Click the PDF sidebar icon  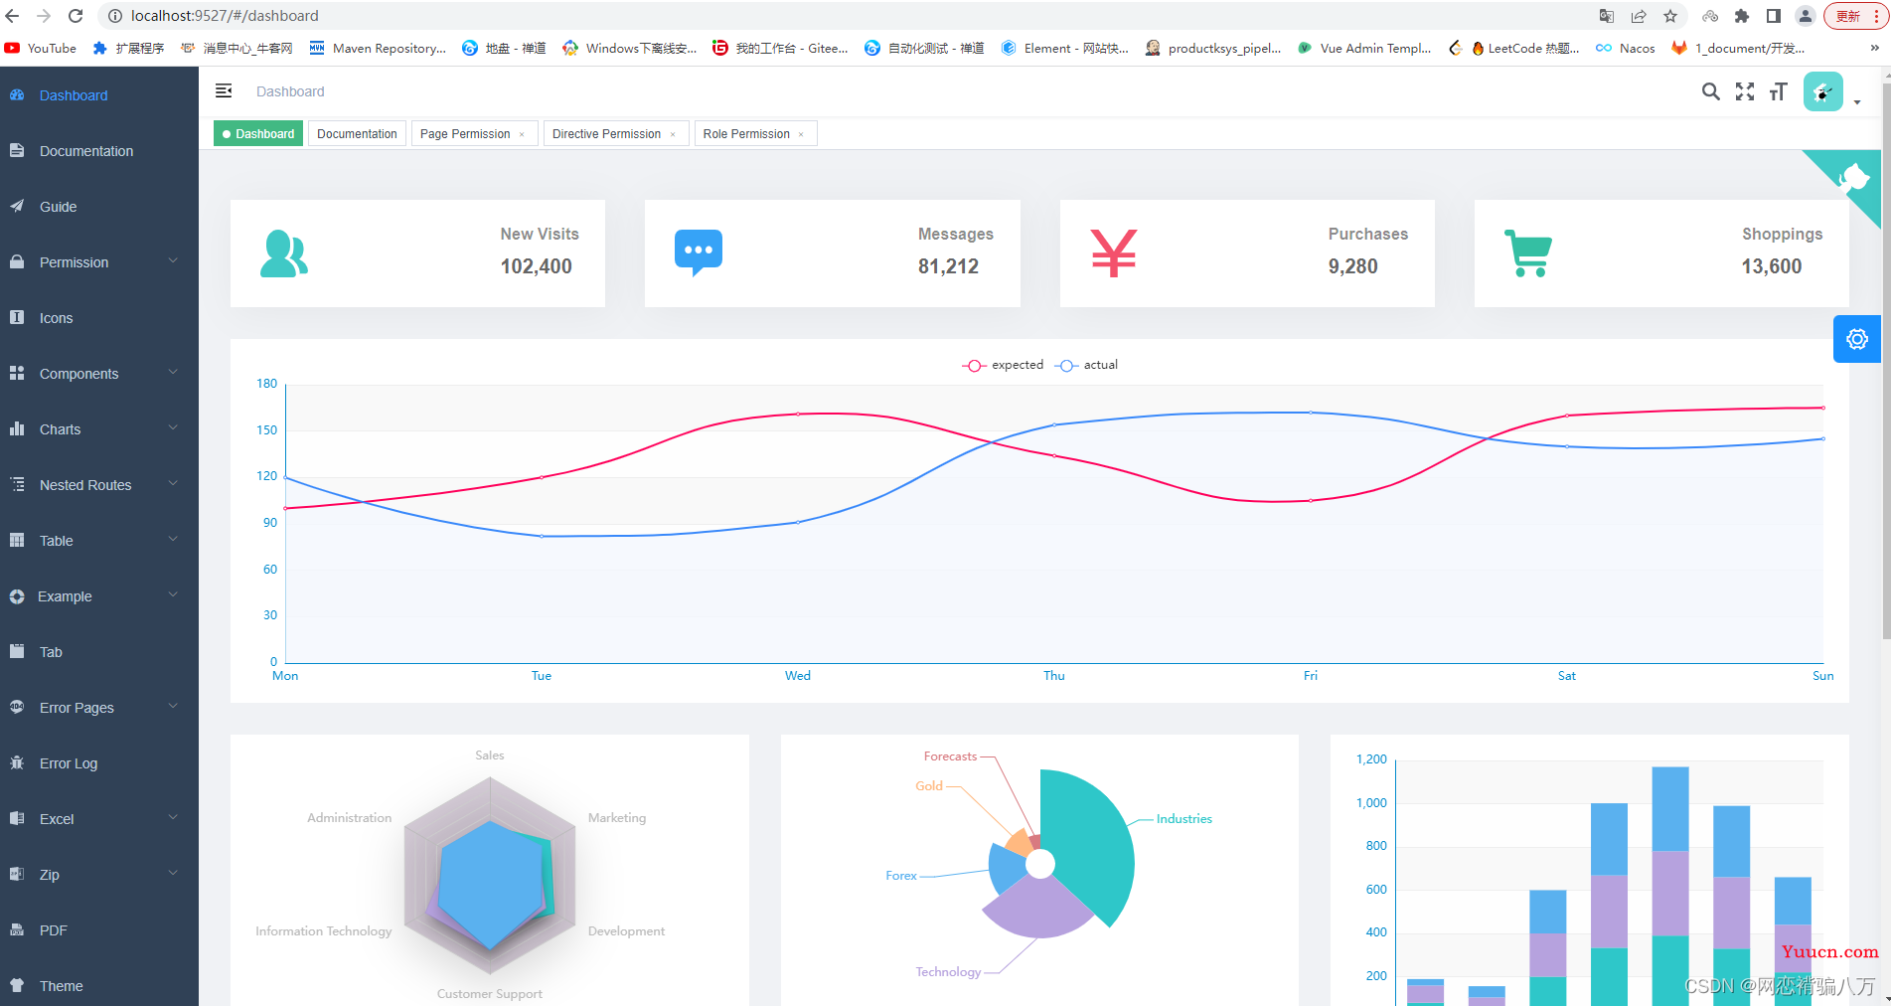[x=17, y=930]
